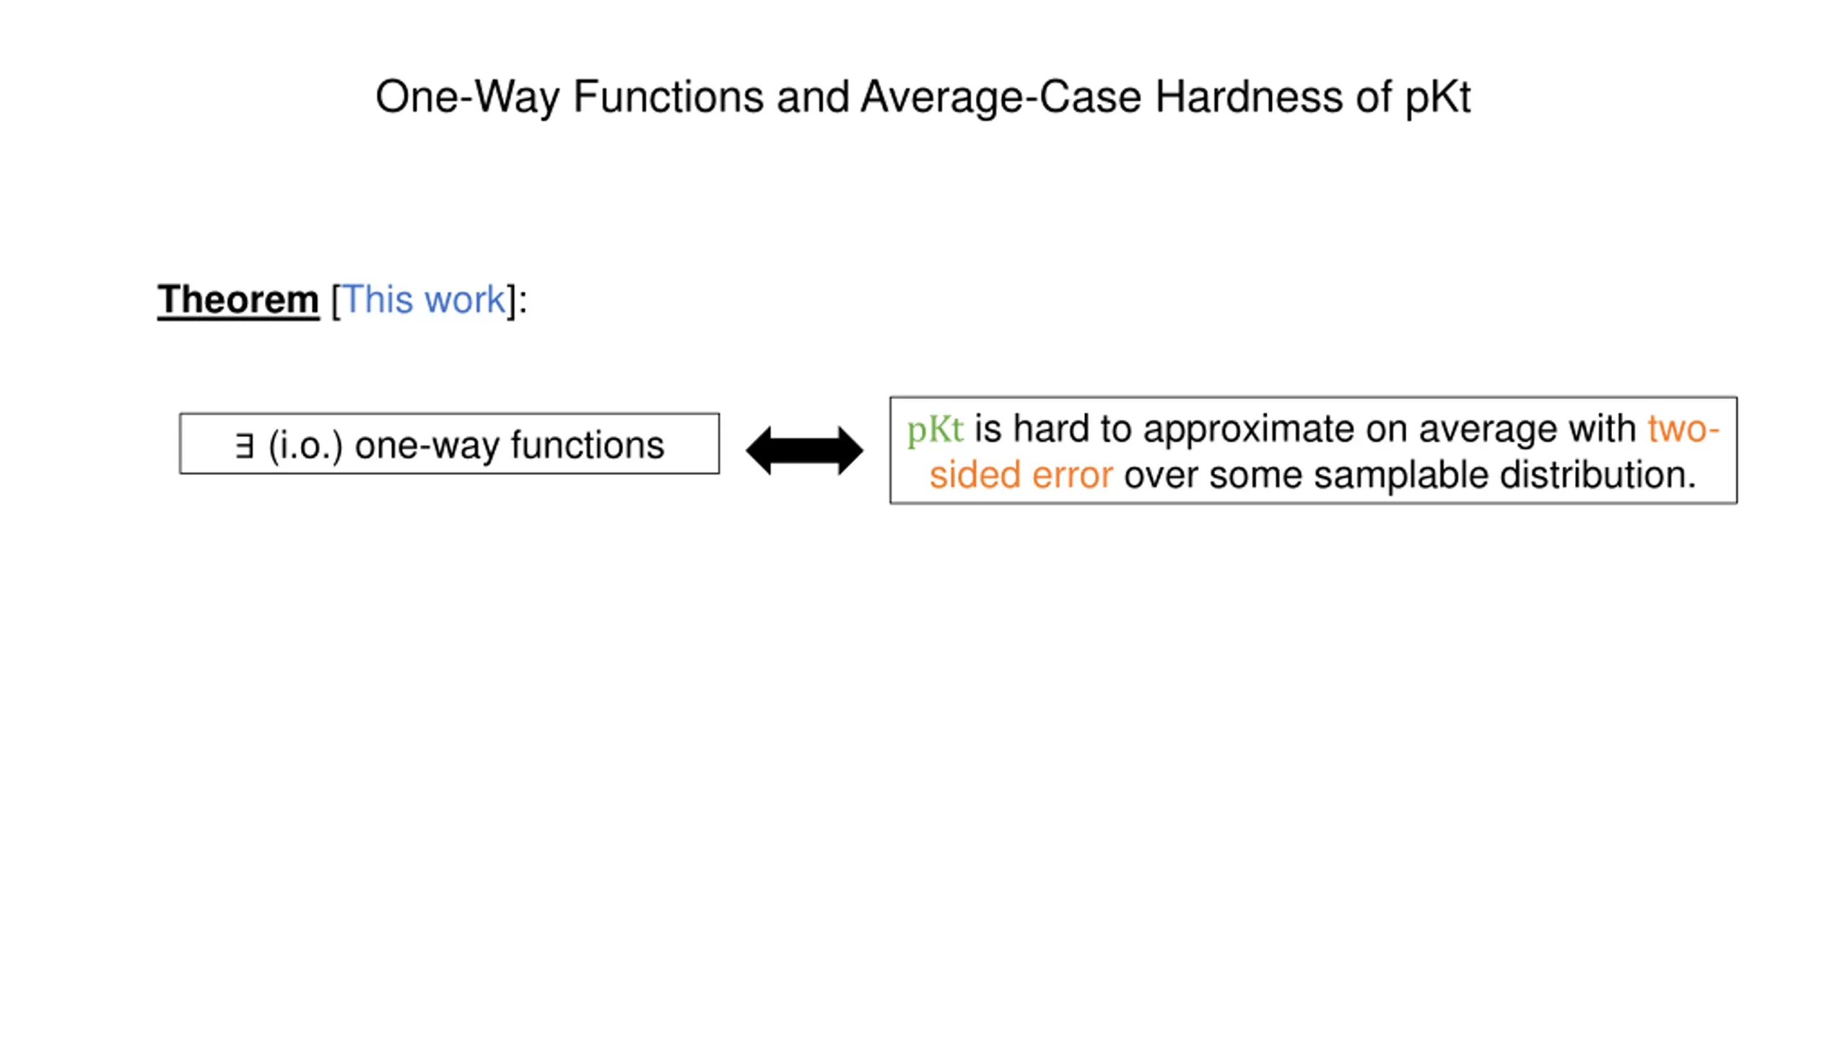Select the one-way functions box
Image resolution: width=1848 pixels, height=1039 pixels.
tap(449, 444)
